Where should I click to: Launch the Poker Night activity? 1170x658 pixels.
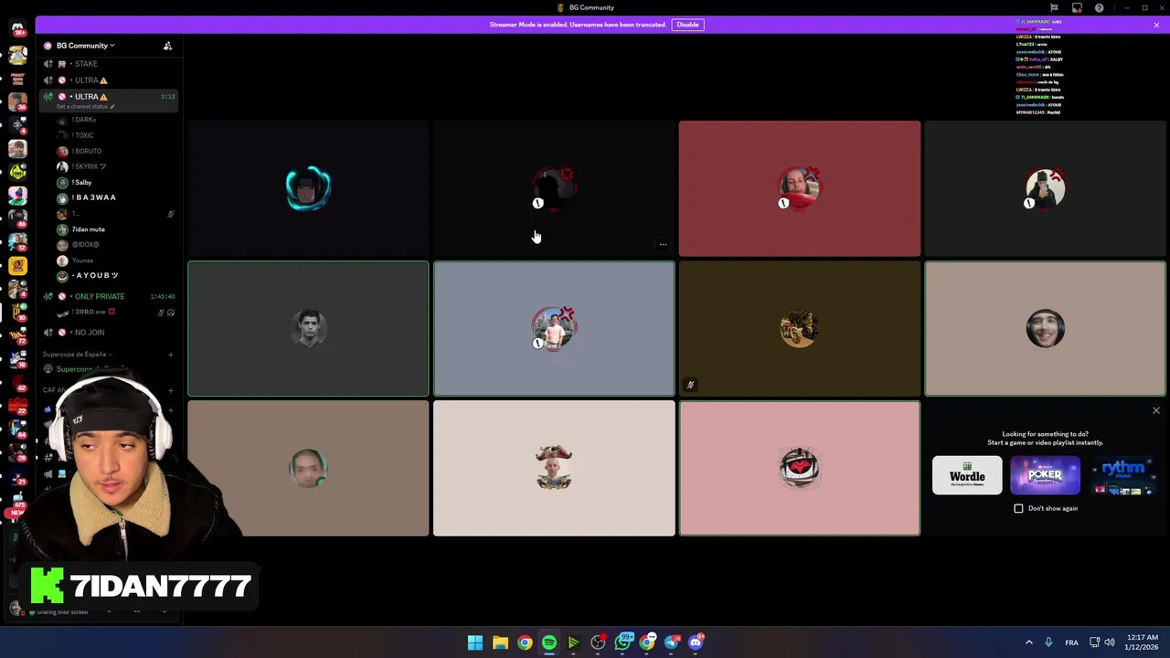click(1045, 475)
